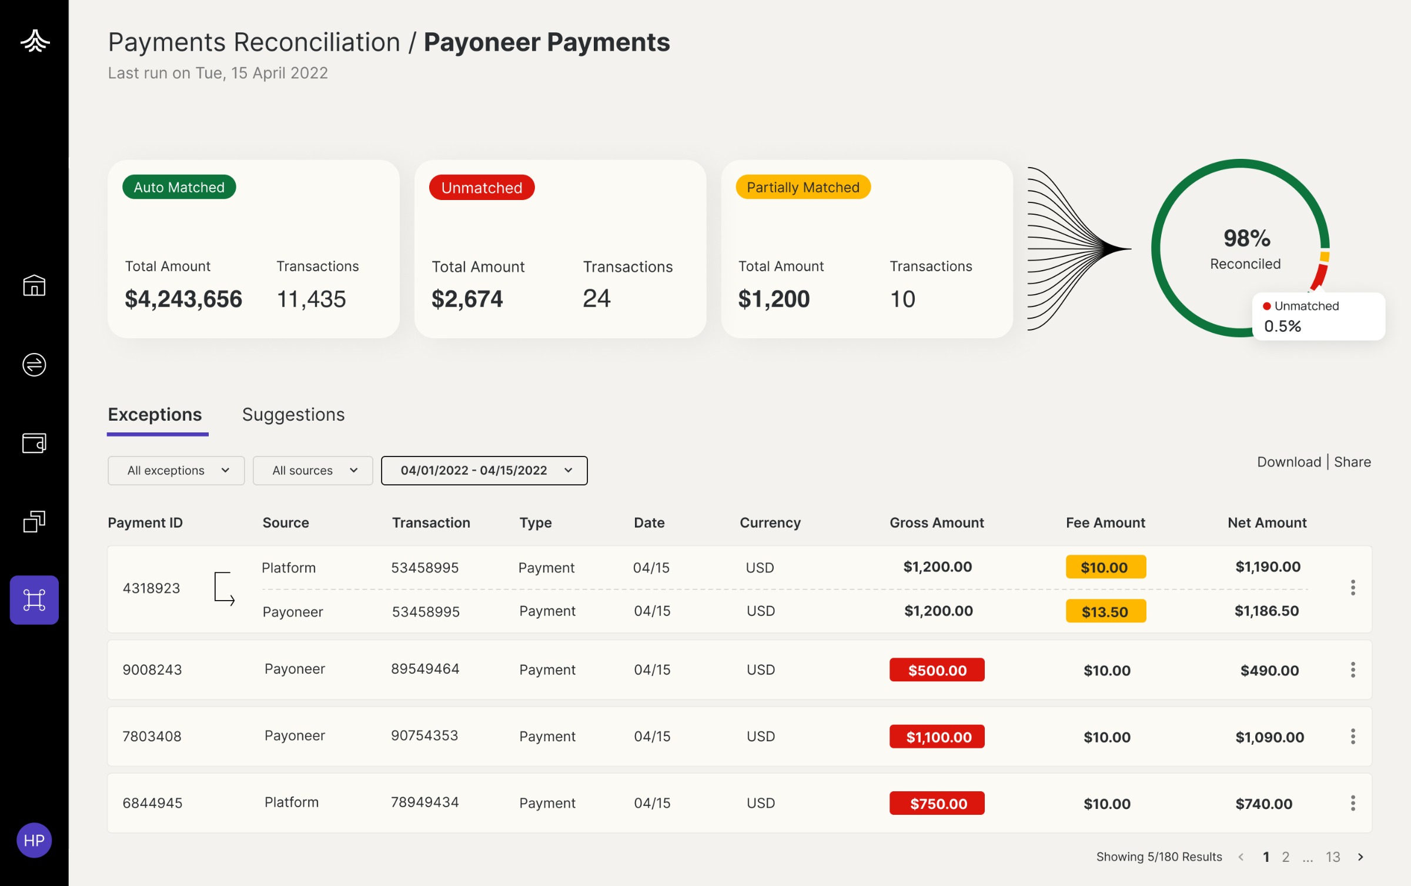
Task: Open more options for payment 4318923
Action: 1353,587
